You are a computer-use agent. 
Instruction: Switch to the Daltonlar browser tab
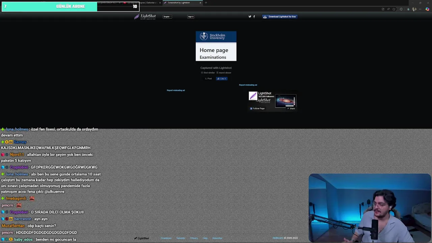142,3
